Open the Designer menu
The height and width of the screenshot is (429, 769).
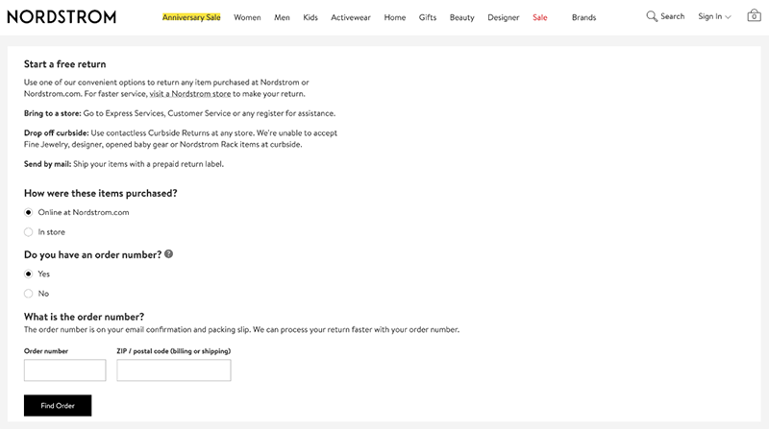tap(504, 17)
